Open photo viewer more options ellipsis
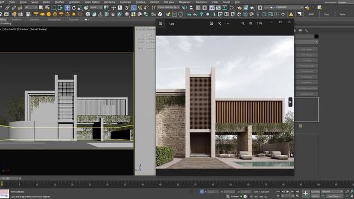The width and height of the screenshot is (354, 199). [x=227, y=23]
